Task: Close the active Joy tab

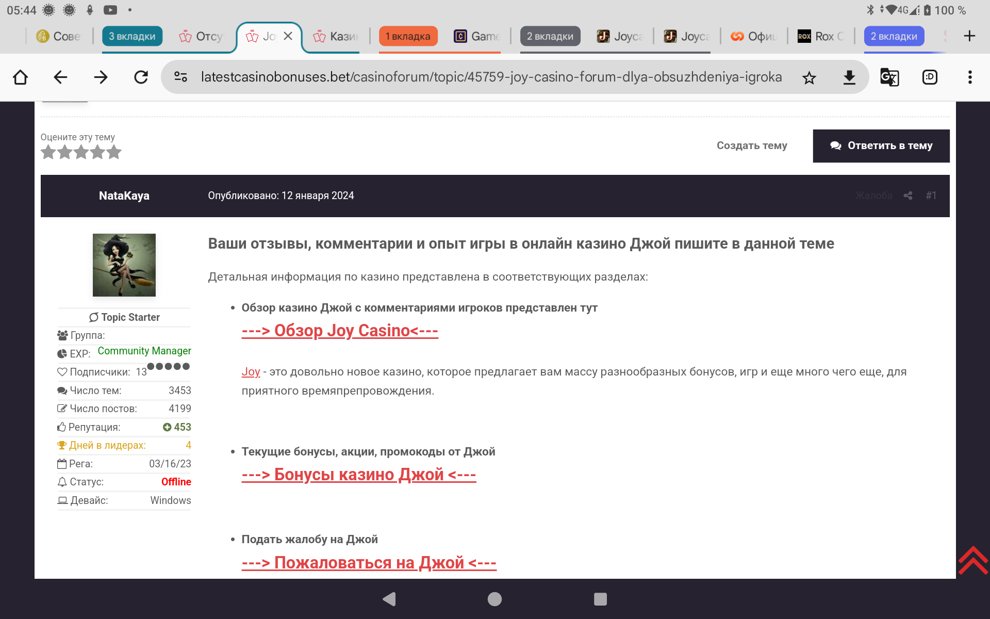Action: pos(288,36)
